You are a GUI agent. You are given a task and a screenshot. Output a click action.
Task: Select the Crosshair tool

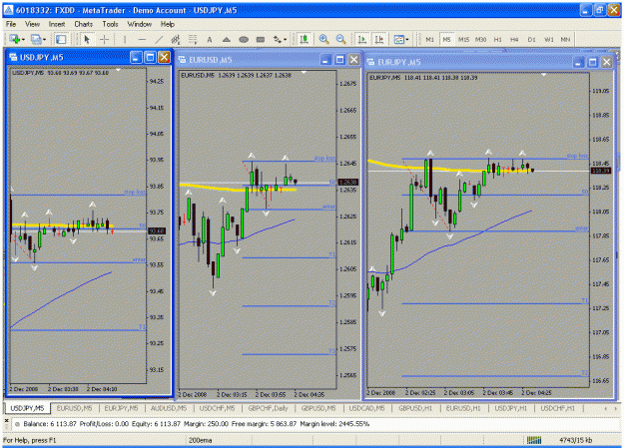(104, 39)
